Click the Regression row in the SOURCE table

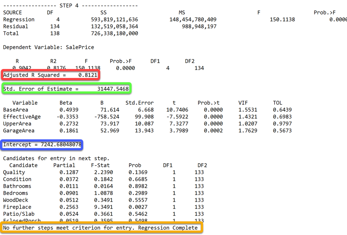(x=19, y=19)
